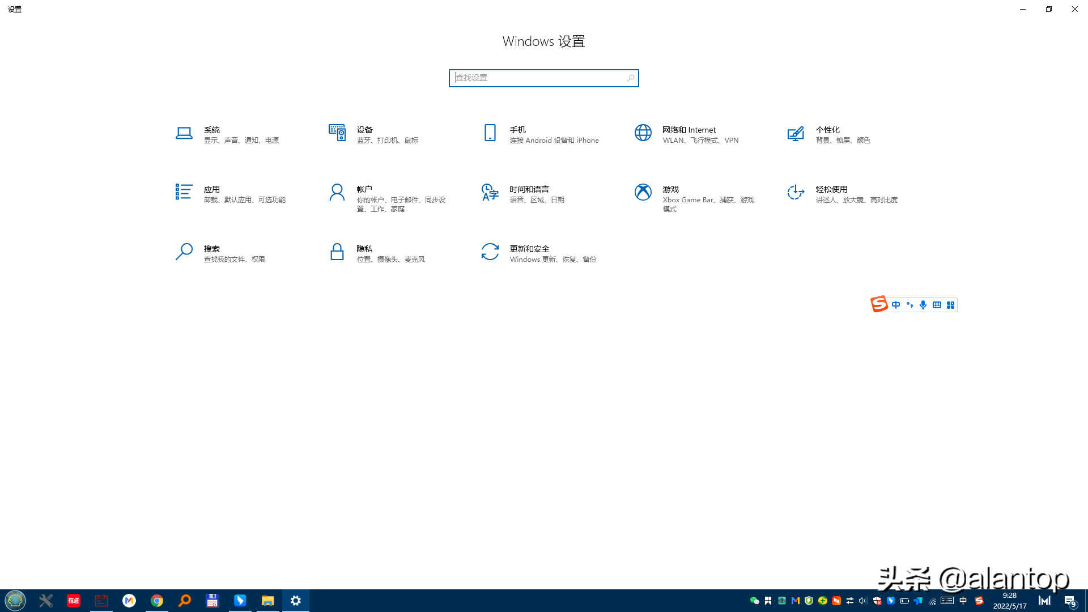Viewport: 1088px width, 612px height.
Task: Open the 手机 (Phone) settings category
Action: click(540, 135)
